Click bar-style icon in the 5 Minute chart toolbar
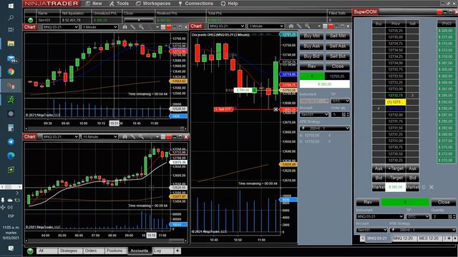The height and width of the screenshot is (257, 458). [x=125, y=27]
